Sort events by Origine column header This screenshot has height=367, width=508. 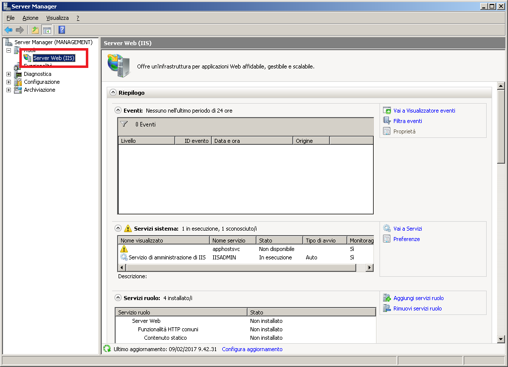(312, 140)
